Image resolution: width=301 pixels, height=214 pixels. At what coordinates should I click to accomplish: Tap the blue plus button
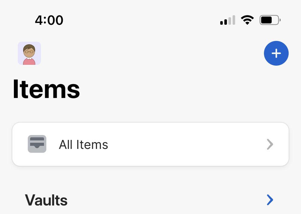click(x=276, y=53)
